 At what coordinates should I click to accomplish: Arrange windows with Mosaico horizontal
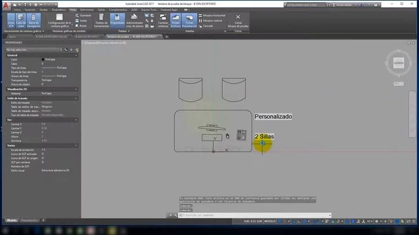point(212,16)
